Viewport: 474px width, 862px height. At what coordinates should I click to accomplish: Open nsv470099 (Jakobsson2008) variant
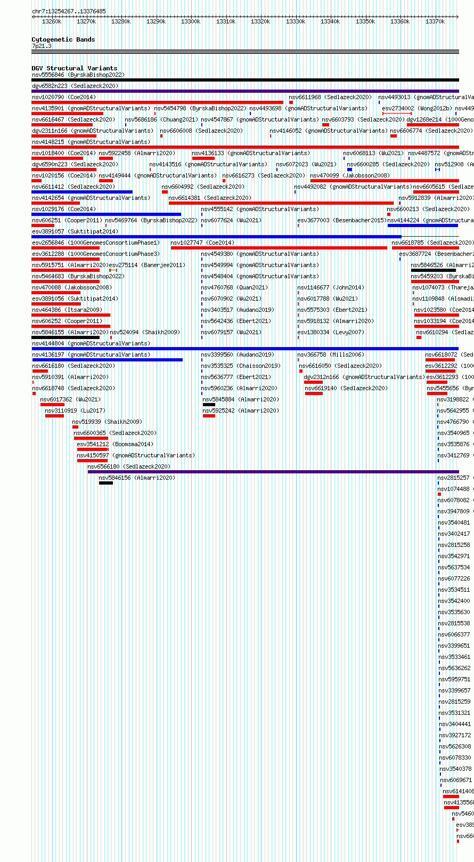pyautogui.click(x=350, y=175)
